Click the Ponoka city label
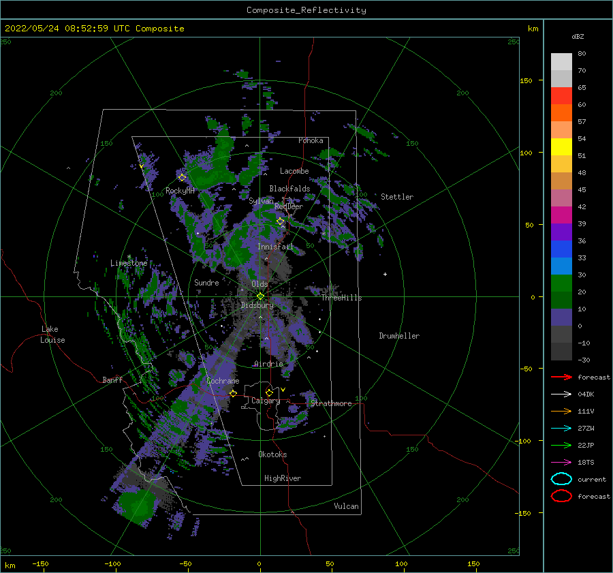Image resolution: width=613 pixels, height=573 pixels. pos(311,140)
